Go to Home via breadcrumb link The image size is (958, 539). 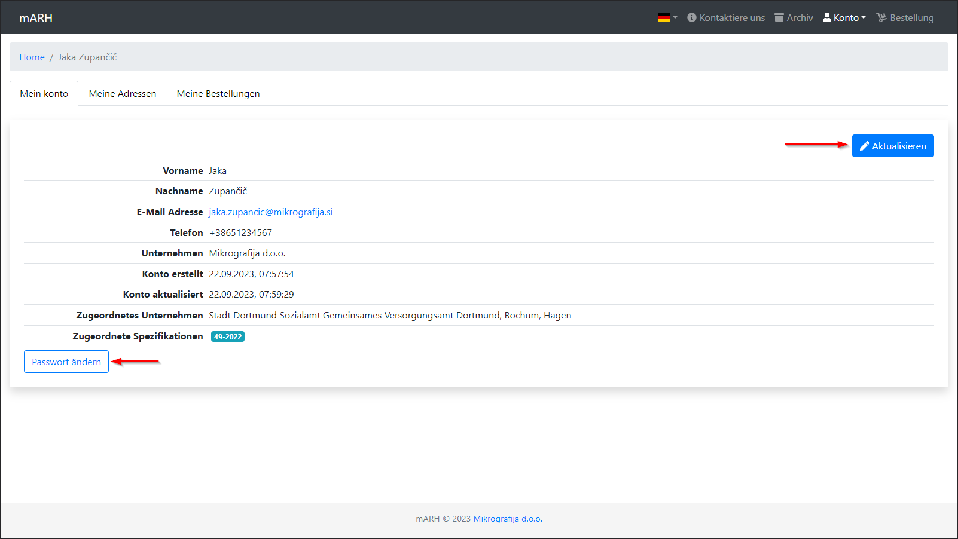click(32, 57)
